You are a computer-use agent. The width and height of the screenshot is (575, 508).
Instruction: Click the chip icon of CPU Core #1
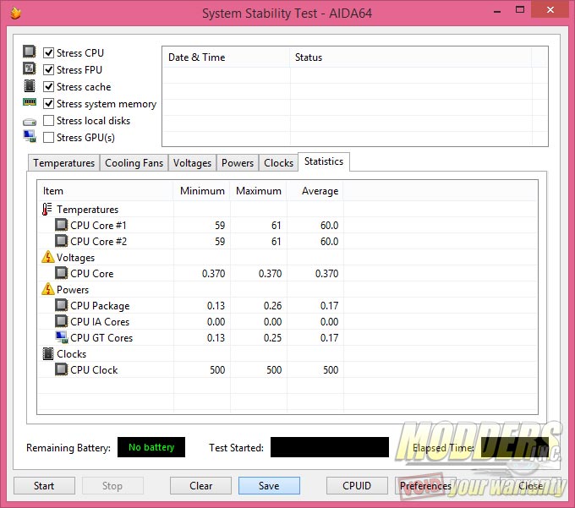point(61,225)
